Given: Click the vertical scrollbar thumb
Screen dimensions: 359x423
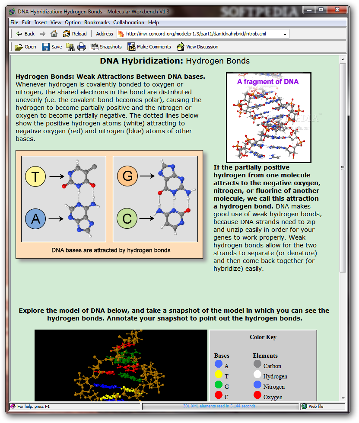Looking at the screenshot, I should 343,168.
